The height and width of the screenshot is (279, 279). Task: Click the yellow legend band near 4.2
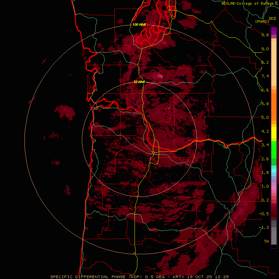(274, 133)
